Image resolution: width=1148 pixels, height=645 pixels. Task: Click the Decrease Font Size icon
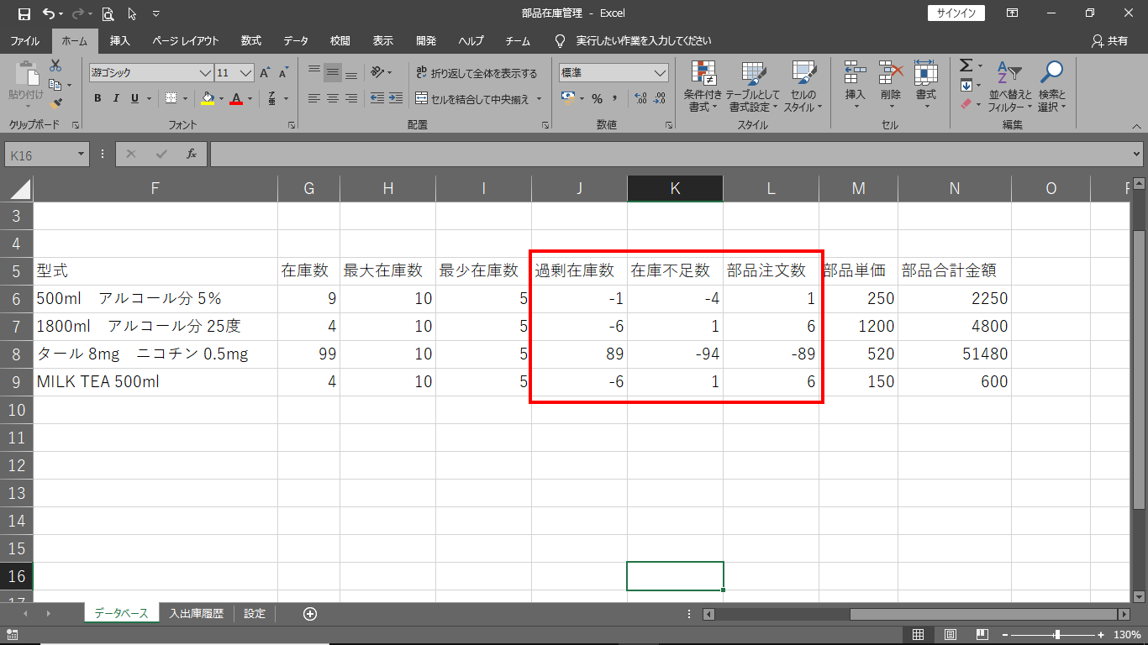pyautogui.click(x=283, y=73)
